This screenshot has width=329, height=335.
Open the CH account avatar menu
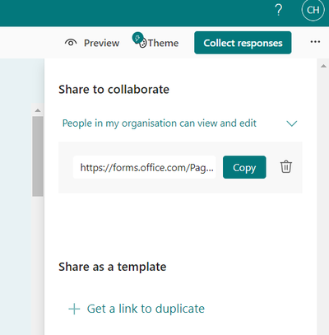click(313, 10)
